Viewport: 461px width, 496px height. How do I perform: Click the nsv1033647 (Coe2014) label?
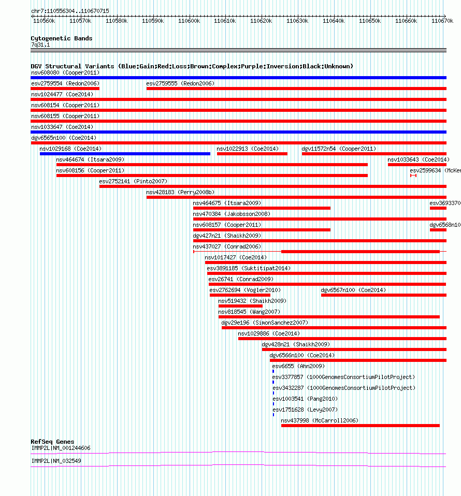click(x=62, y=127)
